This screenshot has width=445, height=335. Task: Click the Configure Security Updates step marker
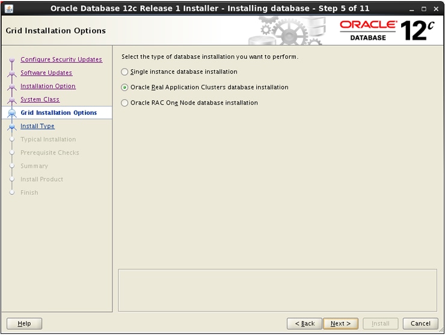pos(12,60)
